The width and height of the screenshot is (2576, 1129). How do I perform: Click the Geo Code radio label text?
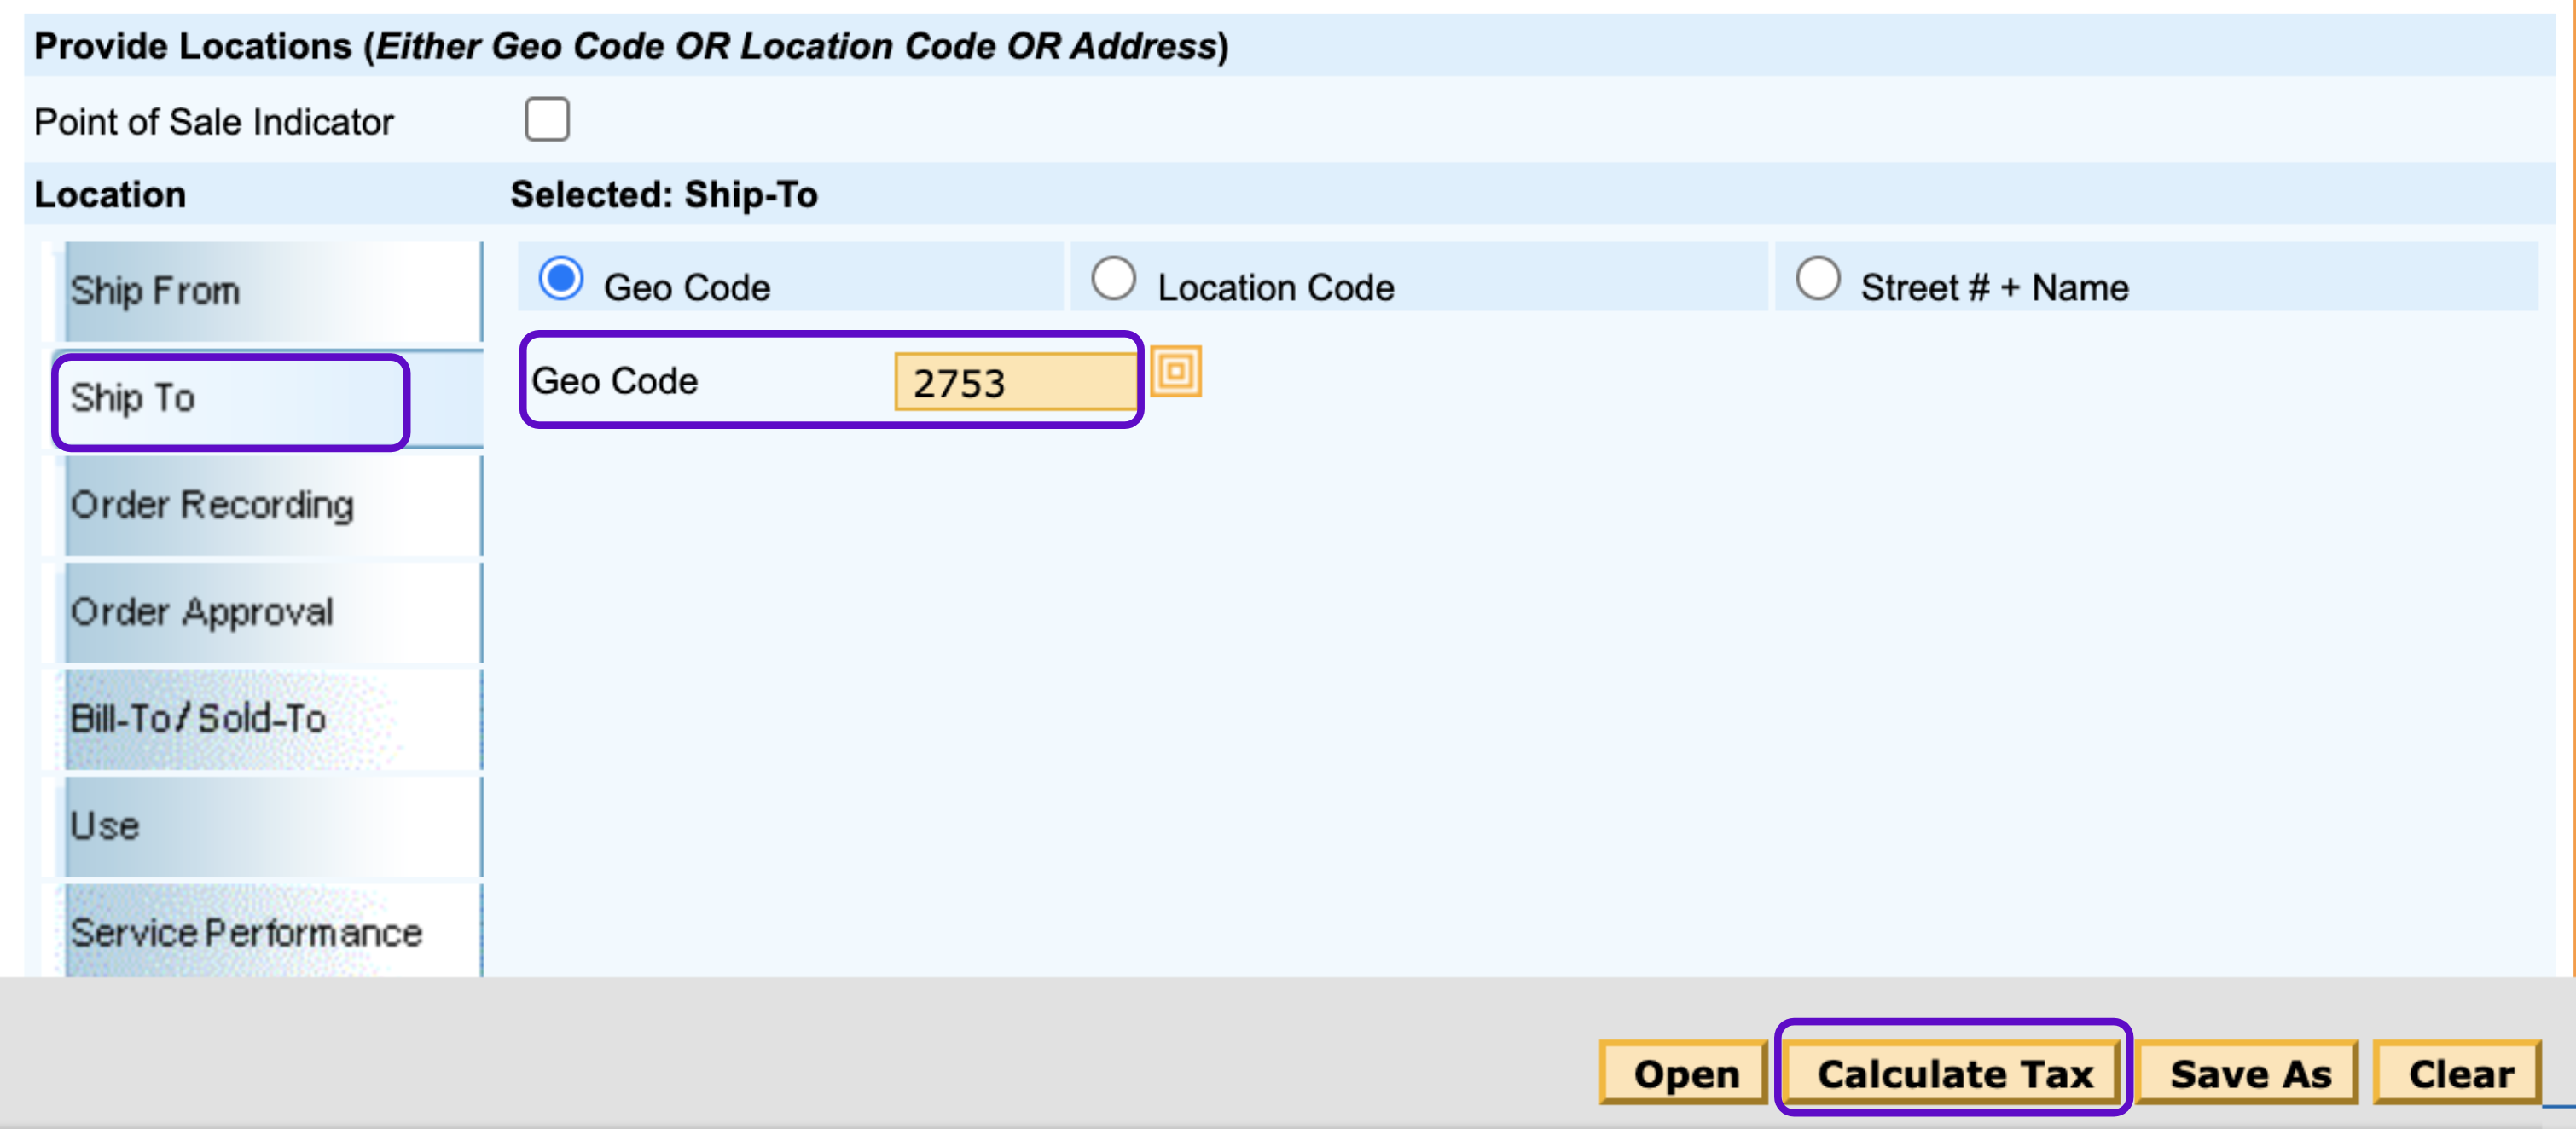687,288
